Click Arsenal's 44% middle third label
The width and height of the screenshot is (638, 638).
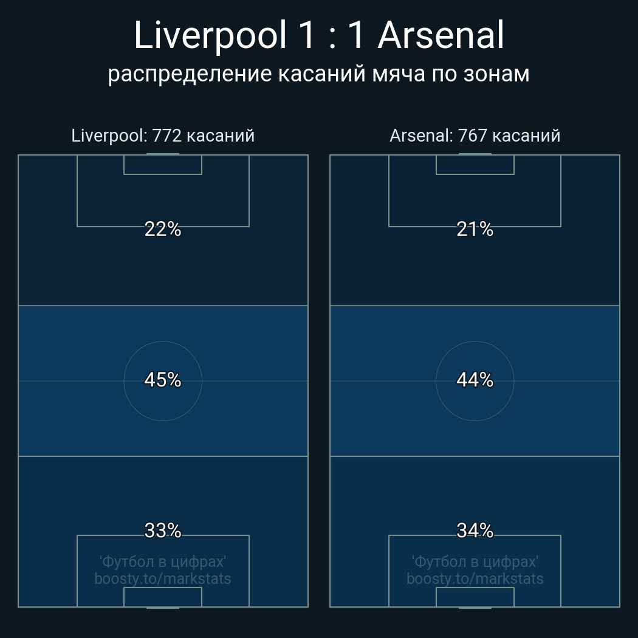pos(475,380)
